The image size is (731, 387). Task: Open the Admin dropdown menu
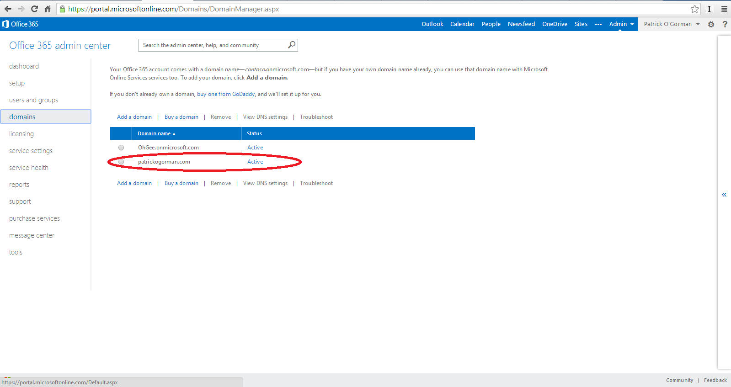pos(621,24)
